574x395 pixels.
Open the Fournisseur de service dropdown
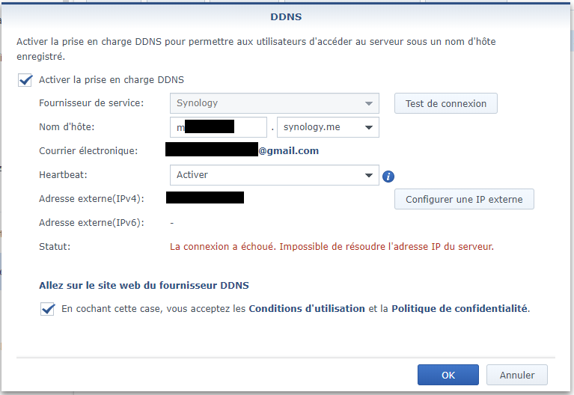pyautogui.click(x=274, y=103)
